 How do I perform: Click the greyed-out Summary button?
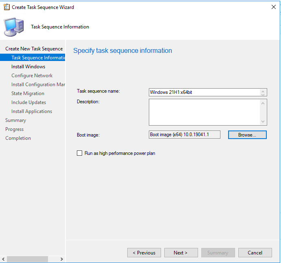(218, 252)
